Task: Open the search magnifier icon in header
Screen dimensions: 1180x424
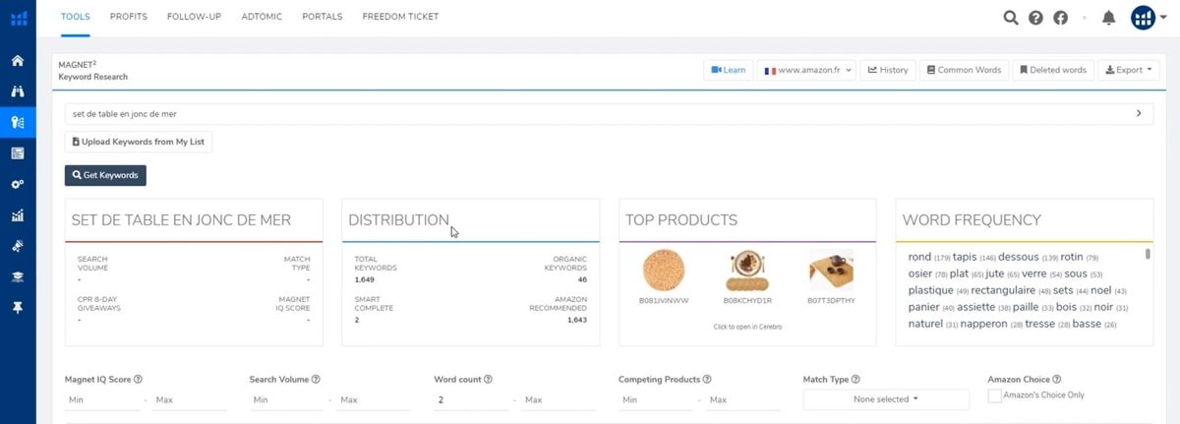Action: (x=1010, y=18)
